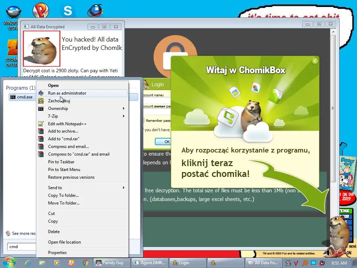The image size is (357, 268).
Task: Select Compress to "cmd.rar" and email
Action: tap(79, 154)
